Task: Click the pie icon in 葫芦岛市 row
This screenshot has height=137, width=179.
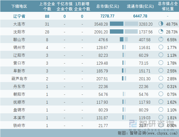Action: (161, 78)
